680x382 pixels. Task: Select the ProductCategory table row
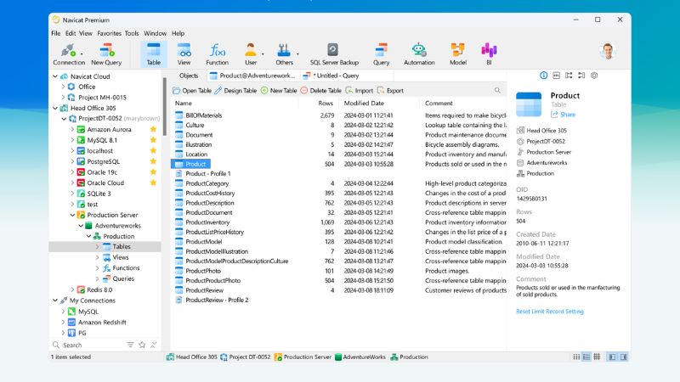coord(338,183)
